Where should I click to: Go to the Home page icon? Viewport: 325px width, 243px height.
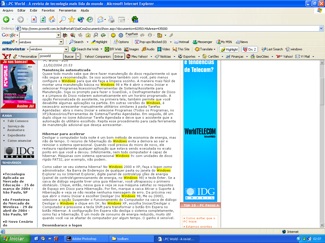pyautogui.click(x=52, y=19)
